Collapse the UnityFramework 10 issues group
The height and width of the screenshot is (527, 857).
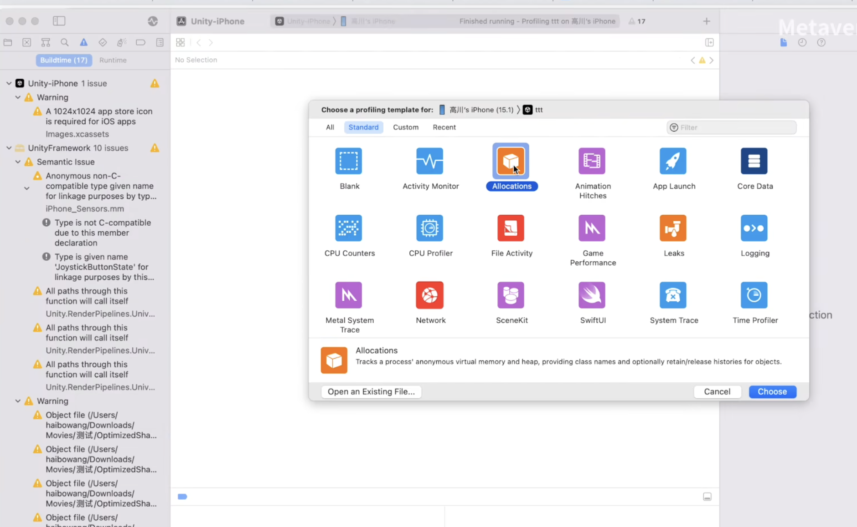[9, 148]
